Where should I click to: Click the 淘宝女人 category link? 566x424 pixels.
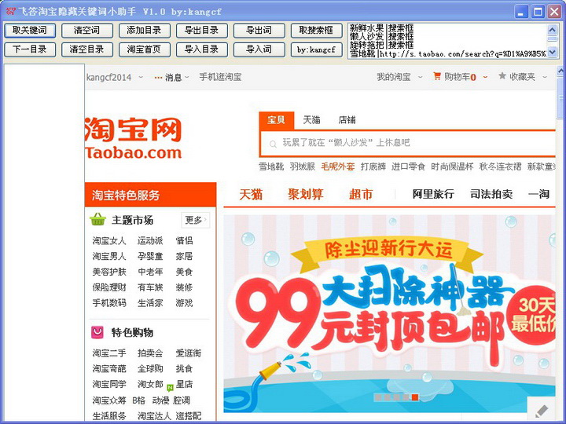pos(109,240)
